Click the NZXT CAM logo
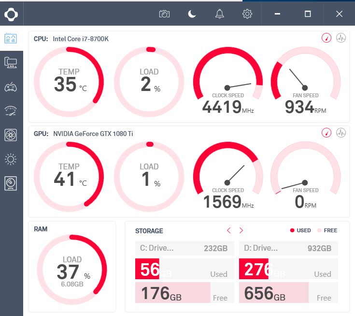 [11, 15]
